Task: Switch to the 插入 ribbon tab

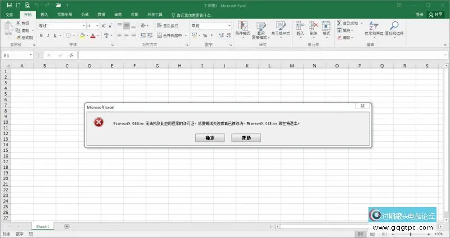Action: (44, 15)
